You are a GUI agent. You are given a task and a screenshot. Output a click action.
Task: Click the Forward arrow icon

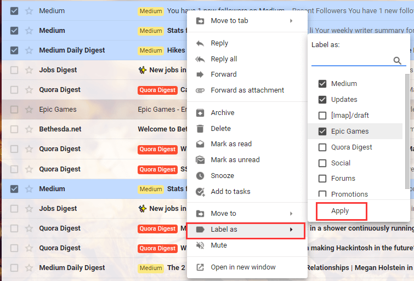pos(200,74)
